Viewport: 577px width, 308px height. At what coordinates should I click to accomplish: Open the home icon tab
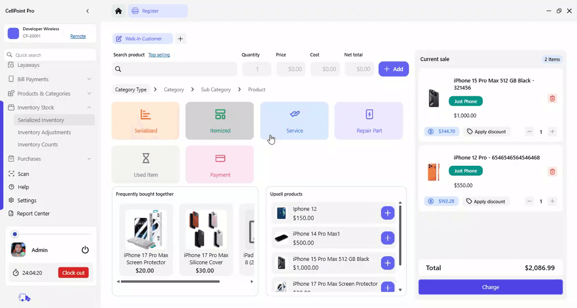(x=118, y=11)
